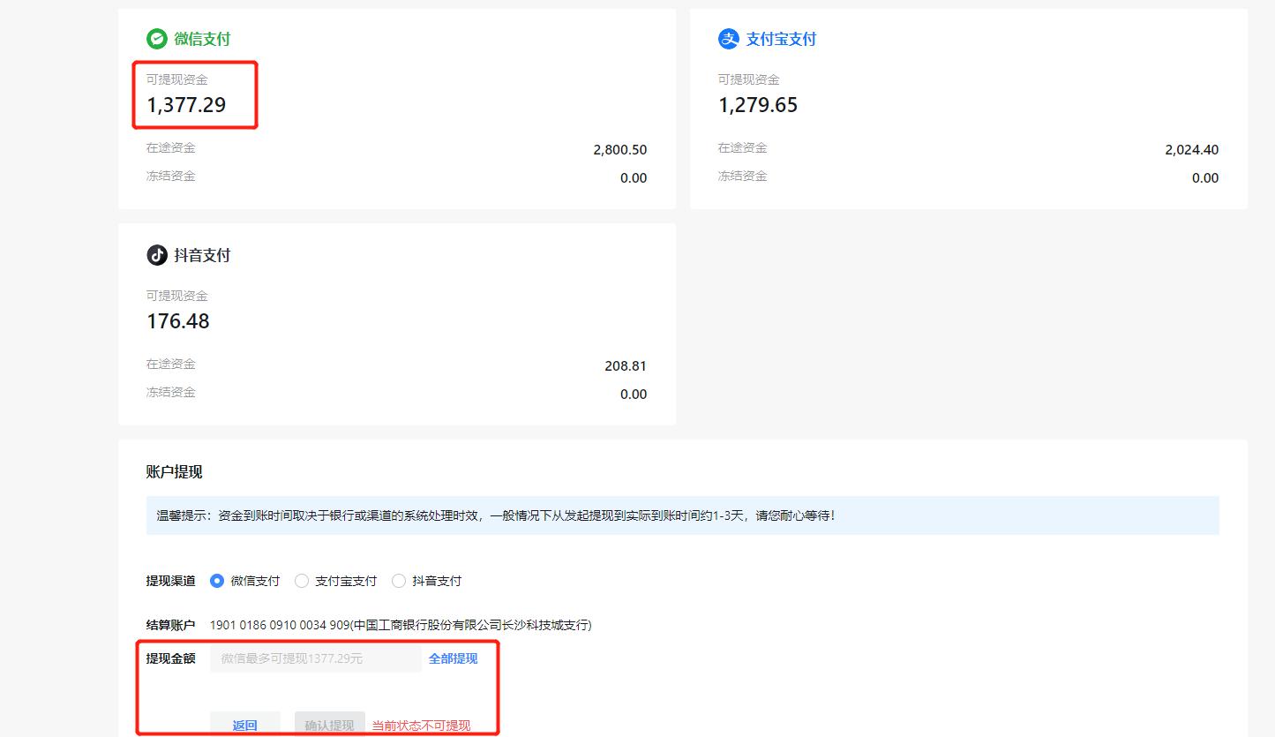Click the 支付宝支付 card title text
1275x737 pixels.
(x=781, y=39)
